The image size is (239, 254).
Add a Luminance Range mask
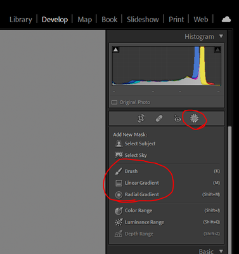(x=139, y=222)
